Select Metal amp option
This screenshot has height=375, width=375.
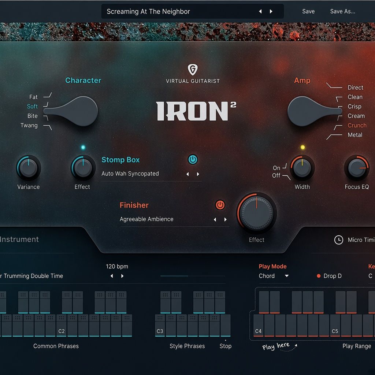click(355, 135)
